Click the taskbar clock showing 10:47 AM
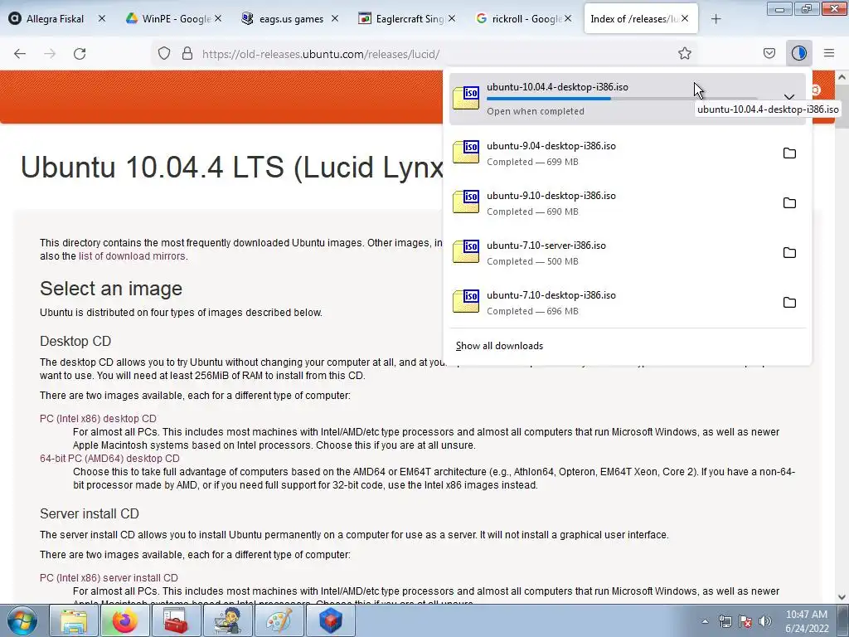The image size is (849, 637). point(807,621)
